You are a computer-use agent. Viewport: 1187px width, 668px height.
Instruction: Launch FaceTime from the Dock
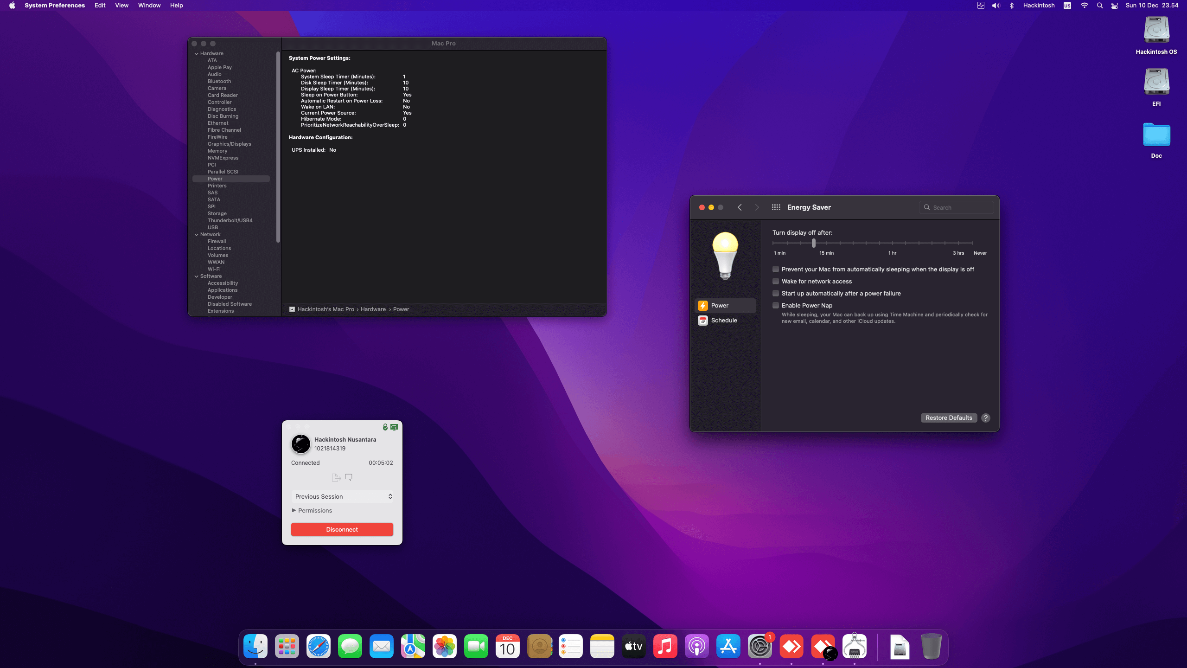tap(476, 646)
